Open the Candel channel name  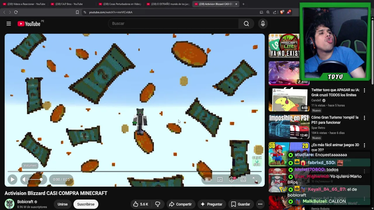click(x=316, y=100)
